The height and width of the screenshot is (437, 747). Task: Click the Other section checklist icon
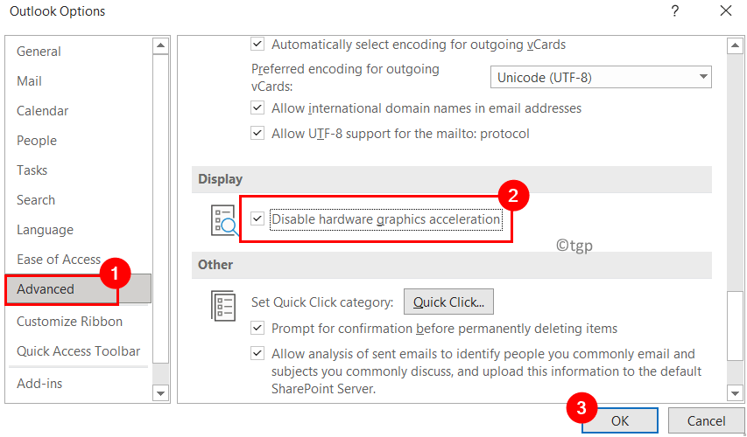(223, 306)
